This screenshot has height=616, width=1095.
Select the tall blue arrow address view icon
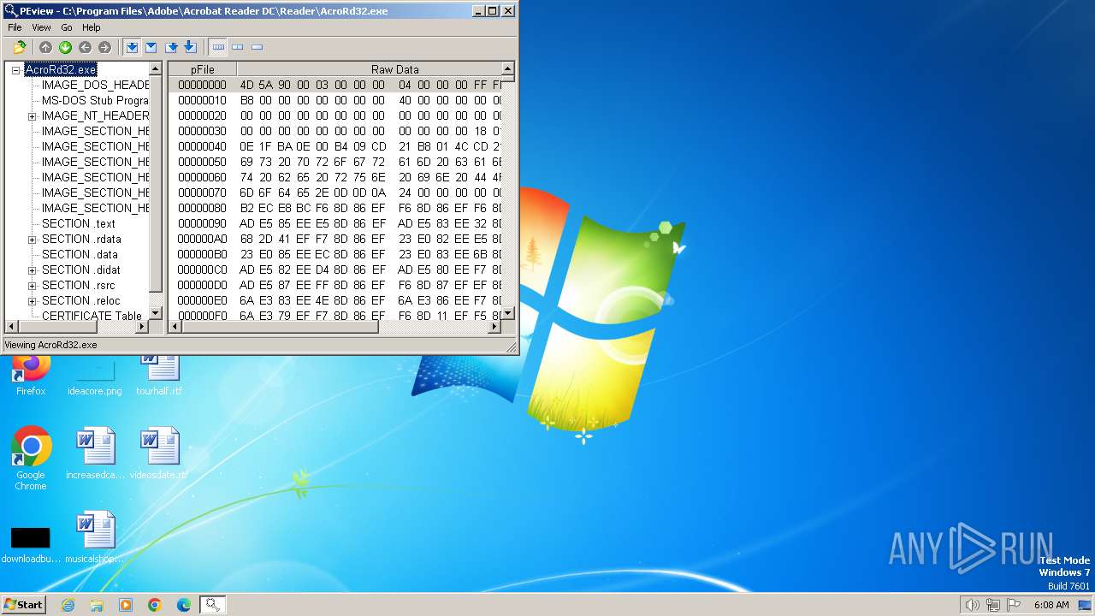tap(190, 47)
